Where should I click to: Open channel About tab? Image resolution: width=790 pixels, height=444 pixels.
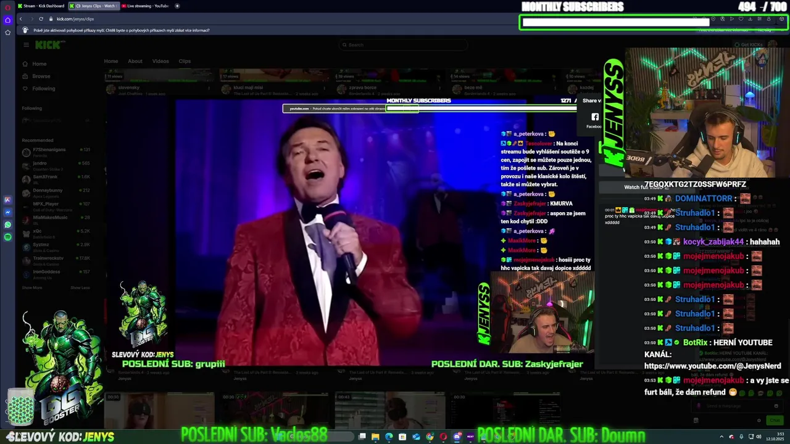135,61
